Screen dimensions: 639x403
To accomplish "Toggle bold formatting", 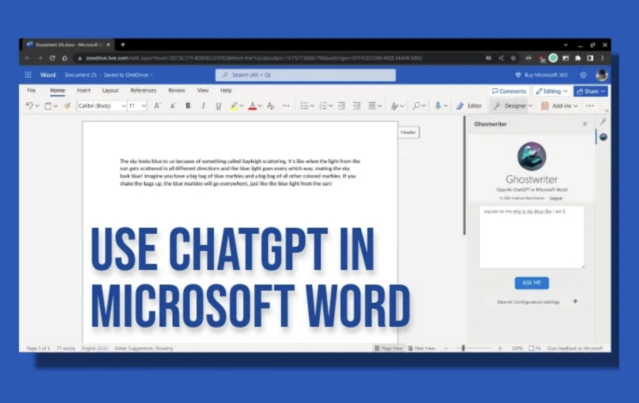I will pyautogui.click(x=188, y=105).
